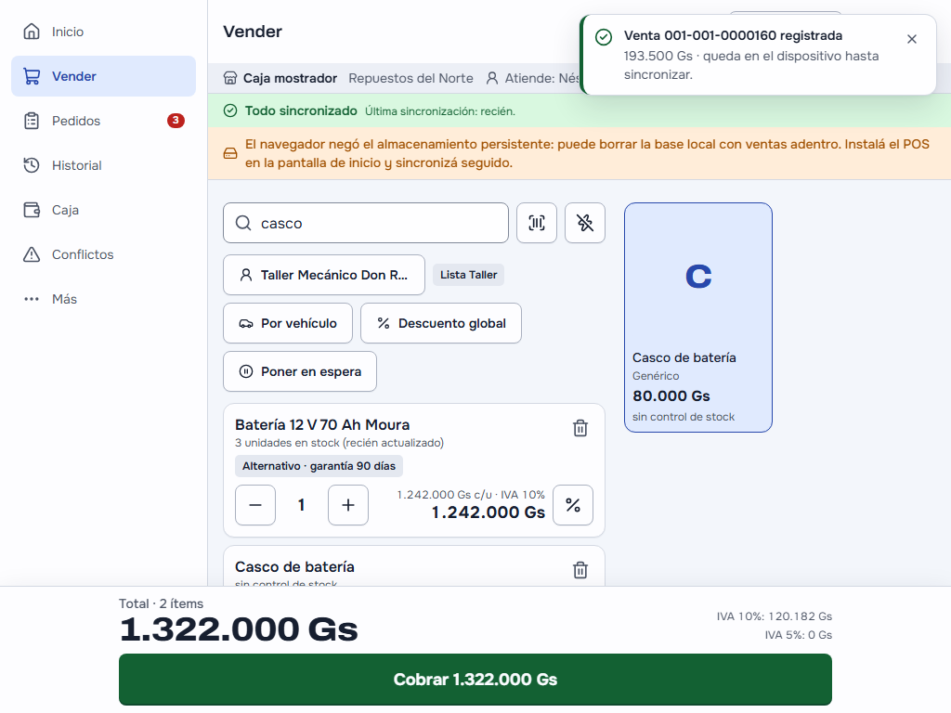This screenshot has width=951, height=713.
Task: Click the Todo sincronizado status check icon
Action: pos(230,111)
